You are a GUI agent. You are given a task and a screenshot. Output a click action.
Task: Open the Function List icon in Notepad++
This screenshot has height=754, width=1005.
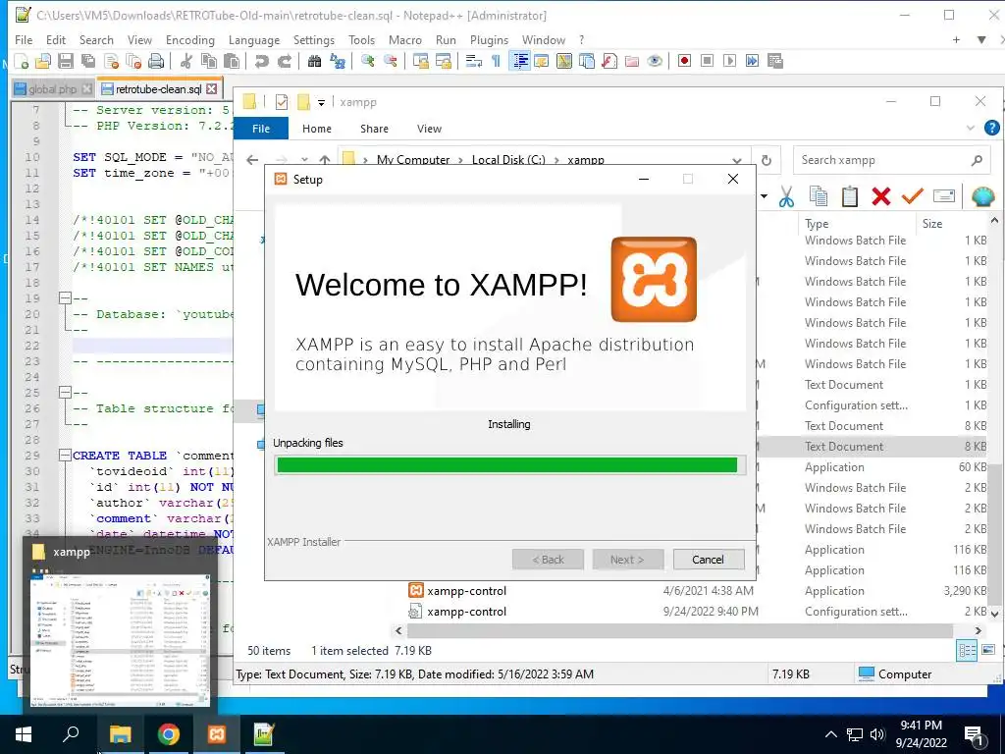click(x=609, y=62)
